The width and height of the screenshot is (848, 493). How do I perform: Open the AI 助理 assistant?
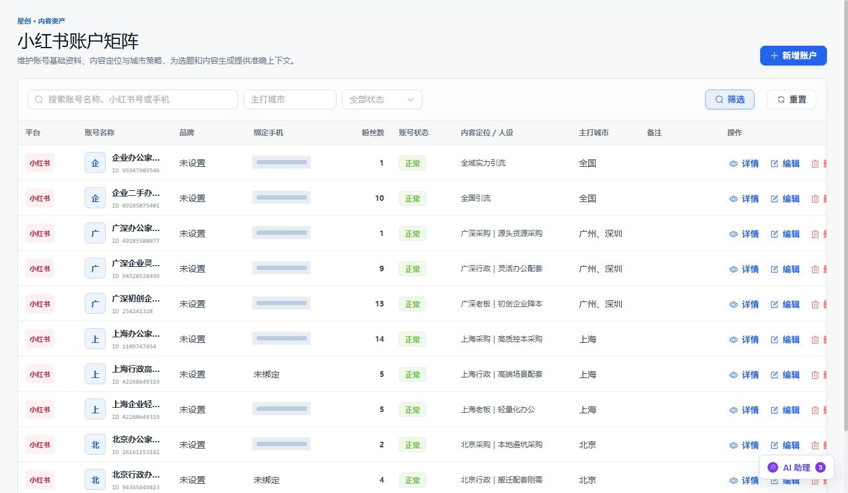pos(797,468)
